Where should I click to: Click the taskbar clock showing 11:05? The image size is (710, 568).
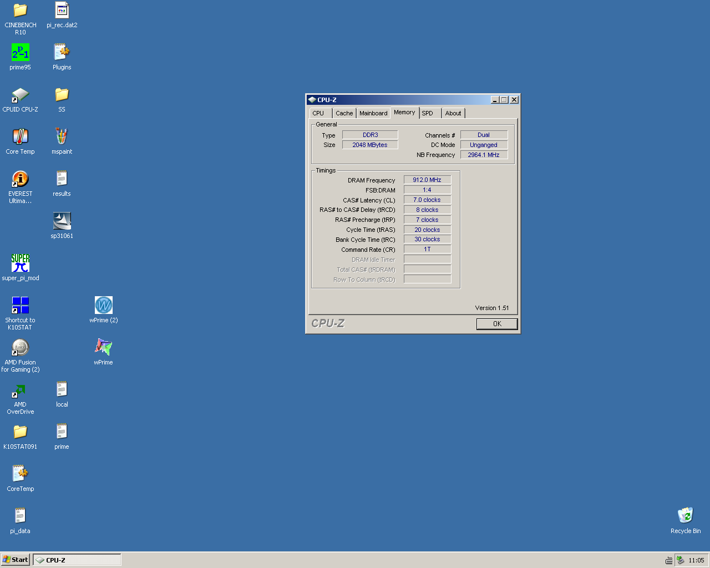[x=696, y=560]
